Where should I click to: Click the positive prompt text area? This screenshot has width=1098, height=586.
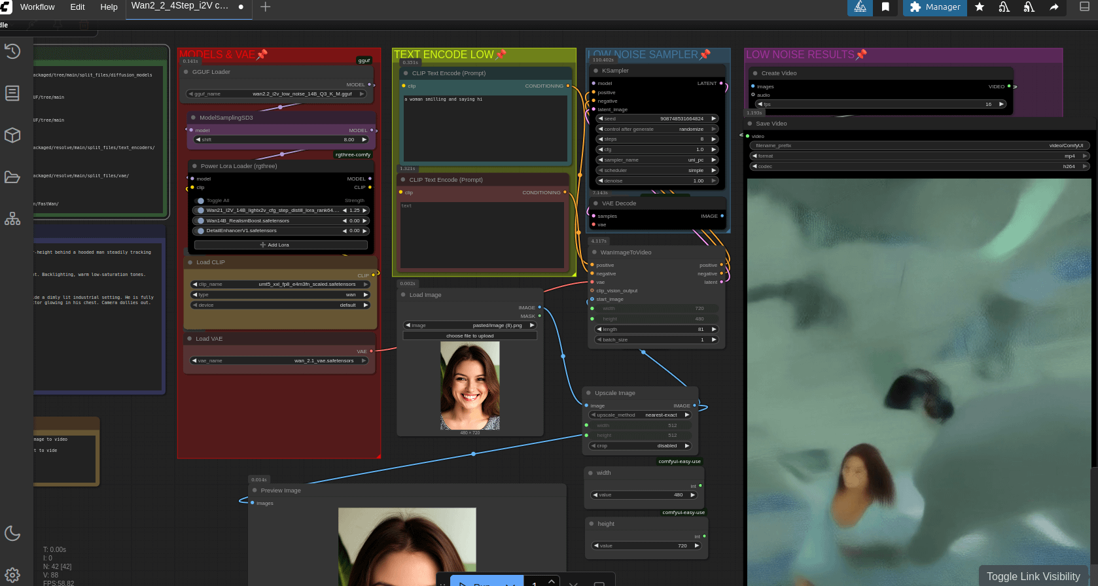[484, 128]
